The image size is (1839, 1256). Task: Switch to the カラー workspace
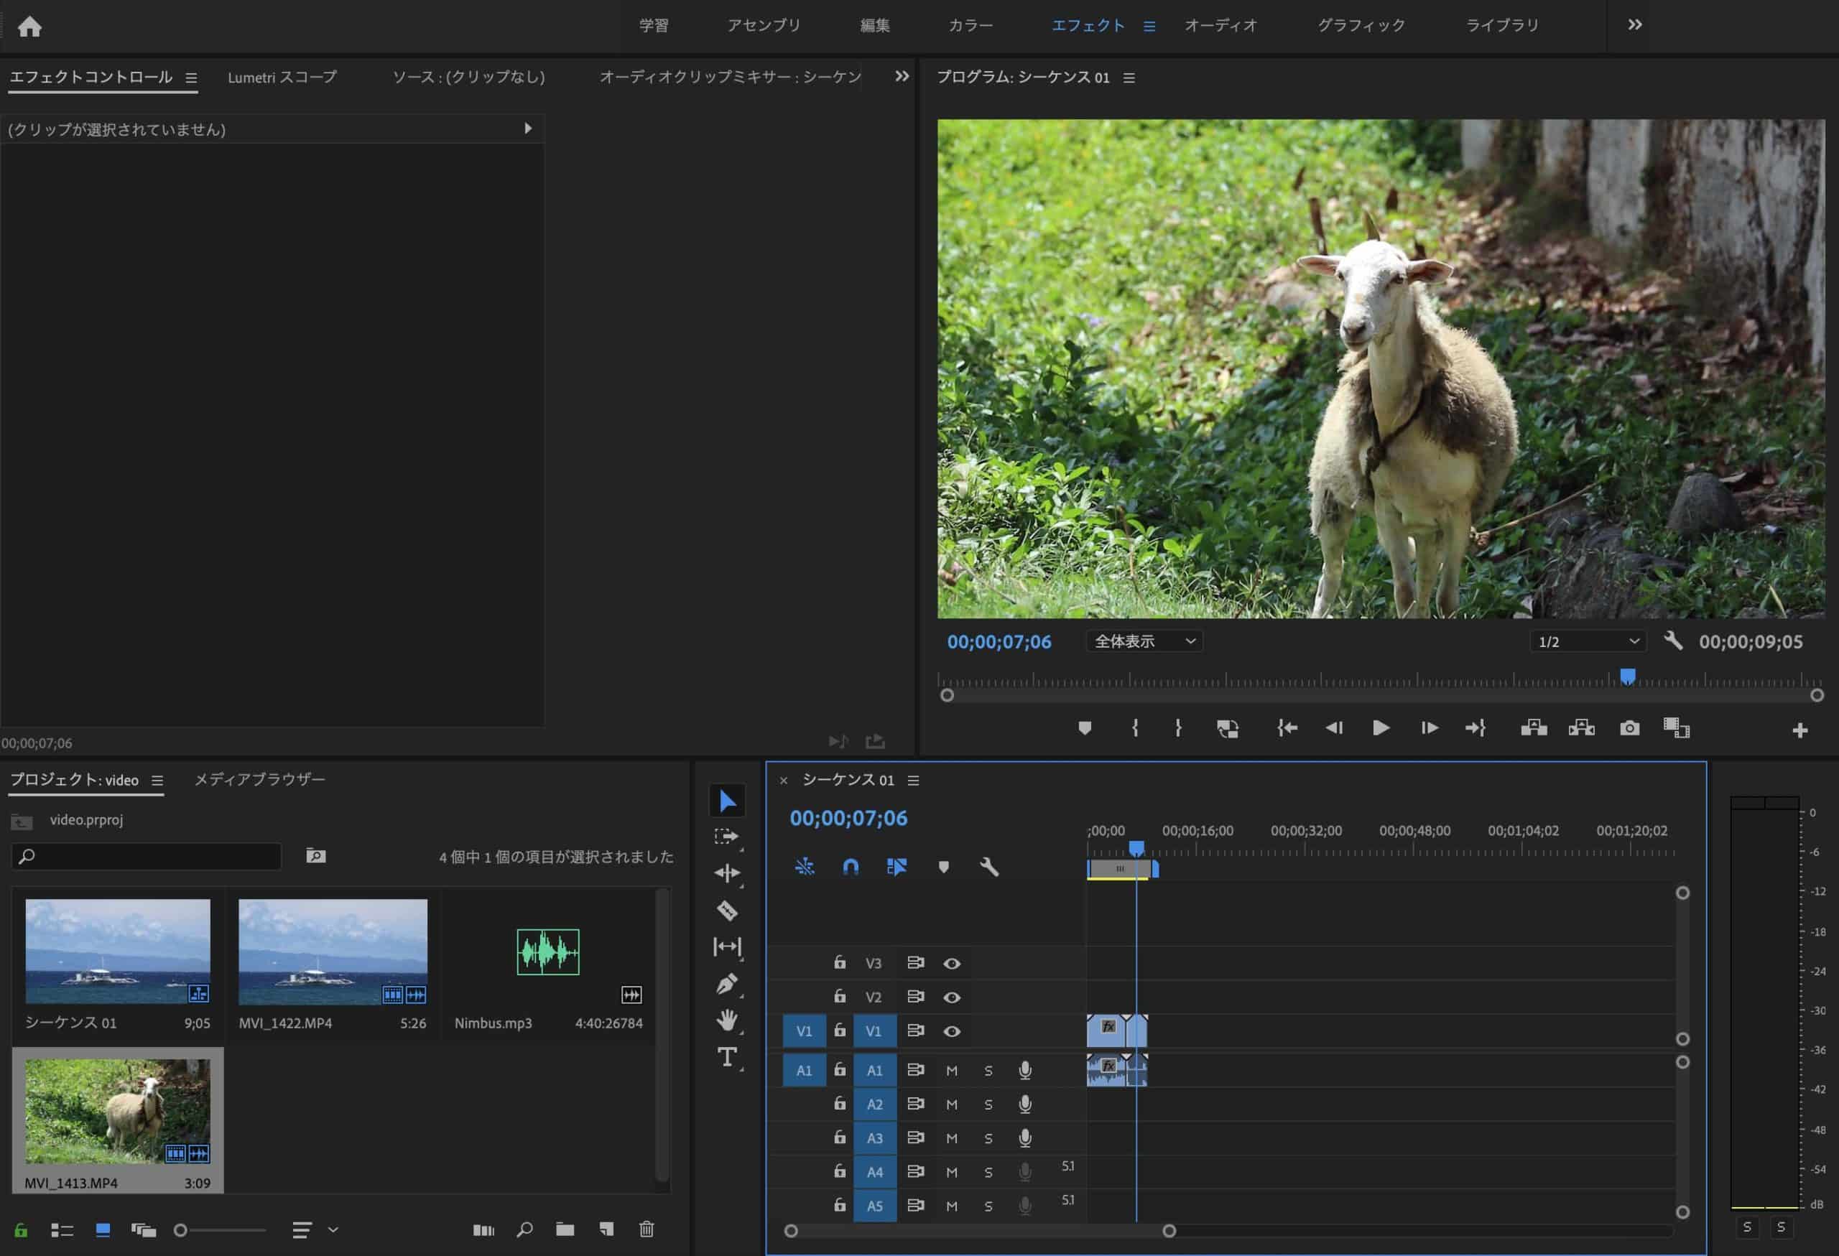pos(970,25)
